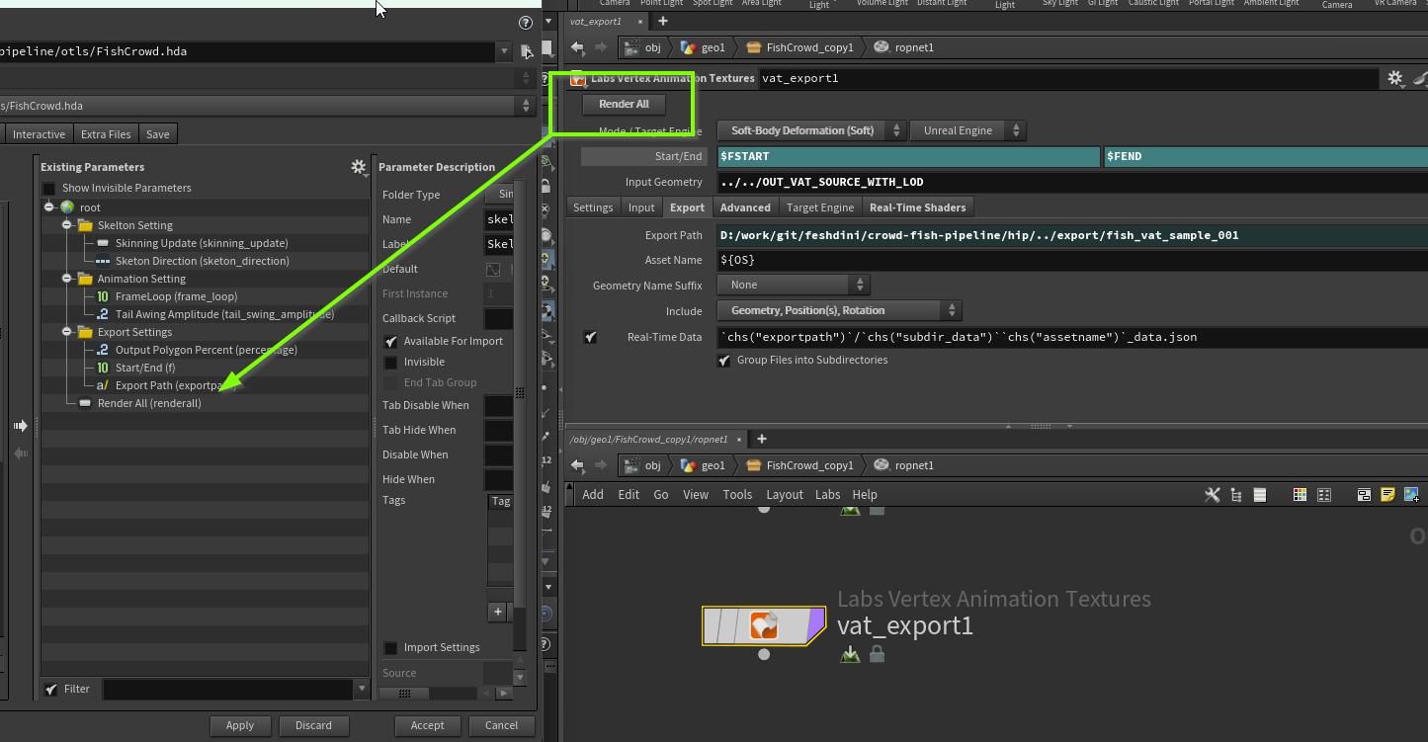Image resolution: width=1428 pixels, height=742 pixels.
Task: Open Unreal Engine target dropdown
Action: pyautogui.click(x=967, y=130)
